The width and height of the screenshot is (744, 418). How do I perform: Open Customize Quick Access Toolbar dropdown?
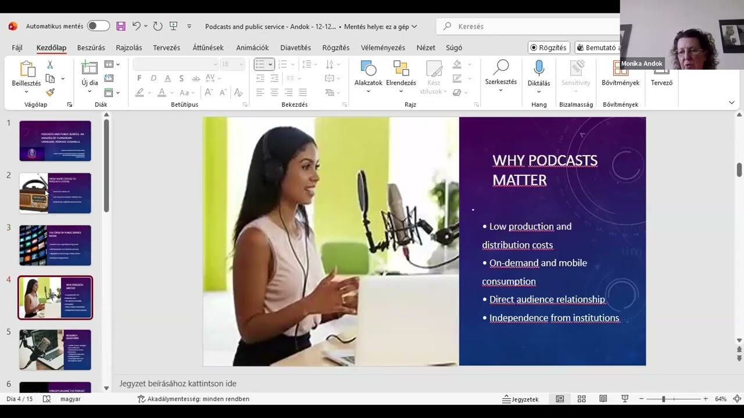pyautogui.click(x=189, y=26)
